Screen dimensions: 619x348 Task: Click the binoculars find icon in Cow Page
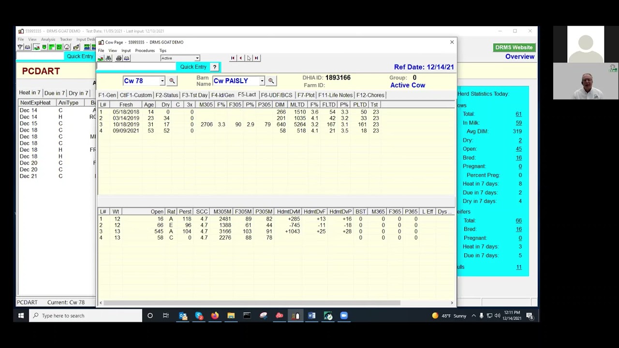pos(108,58)
